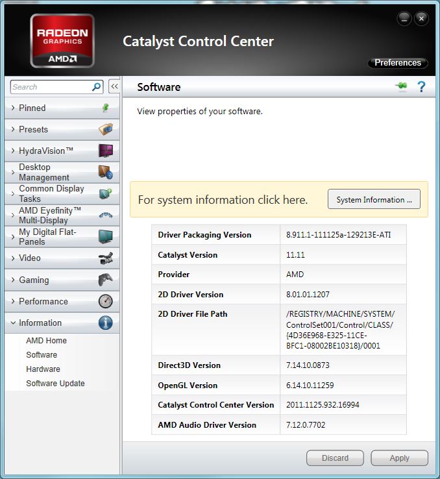Expand the Presets section chevron

[13, 129]
